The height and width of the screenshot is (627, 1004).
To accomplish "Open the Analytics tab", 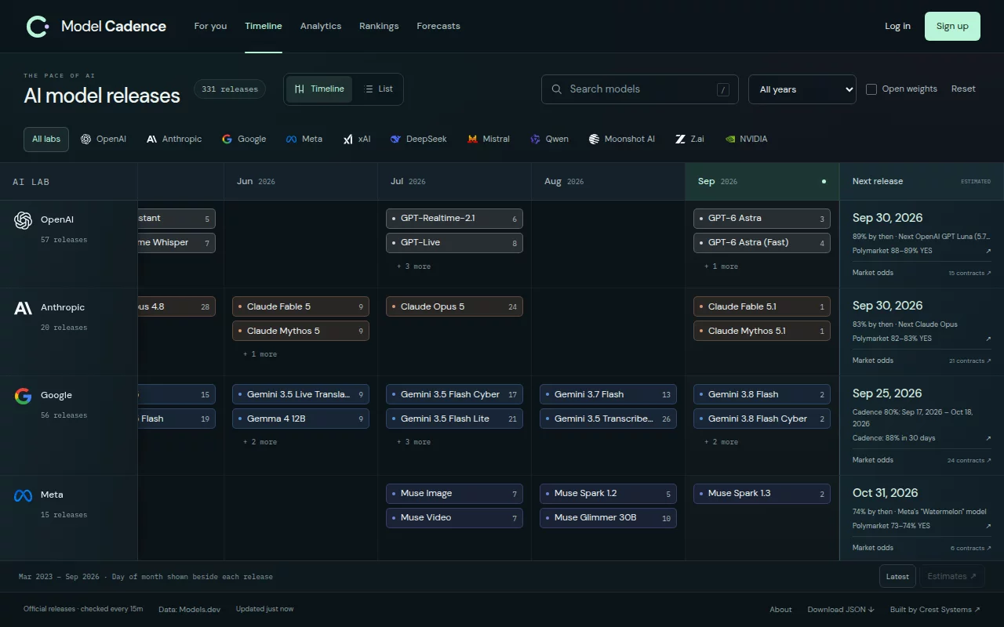I will coord(321,26).
